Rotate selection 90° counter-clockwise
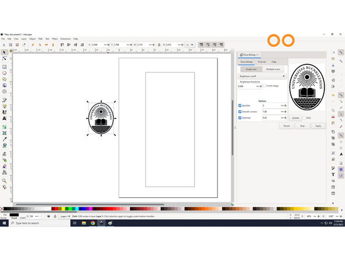The height and width of the screenshot is (259, 345). pyautogui.click(x=33, y=45)
